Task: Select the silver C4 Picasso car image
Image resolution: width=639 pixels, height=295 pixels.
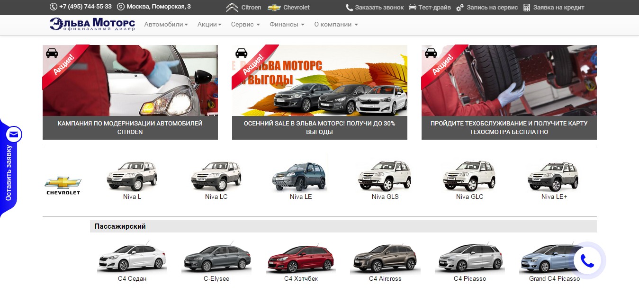Action: pyautogui.click(x=469, y=257)
